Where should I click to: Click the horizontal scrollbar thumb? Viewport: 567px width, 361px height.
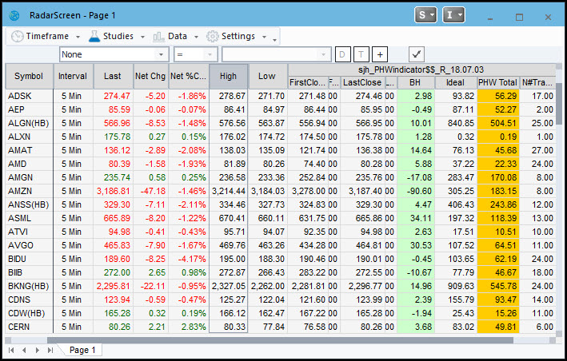(x=280, y=340)
